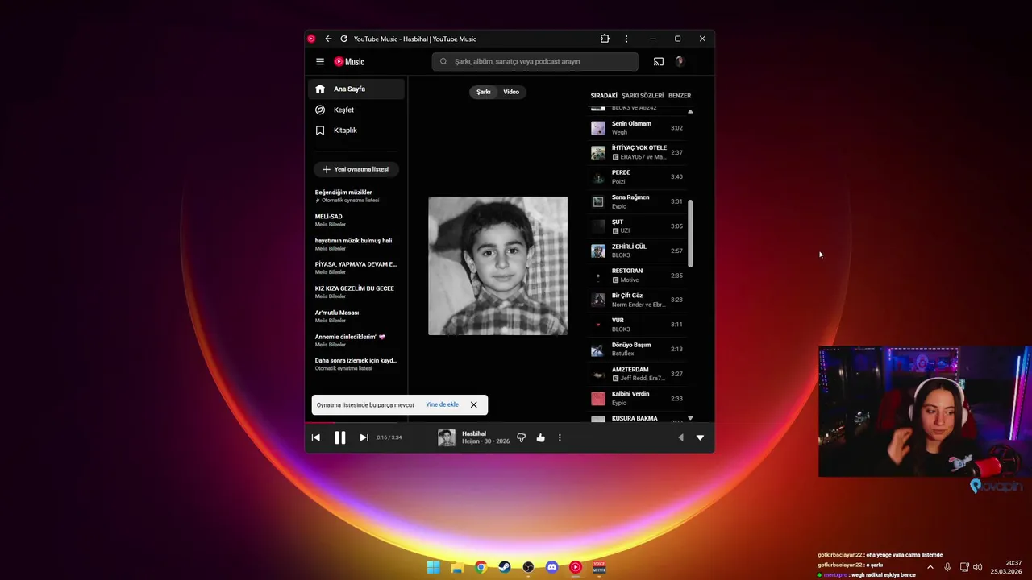Open File Explorer from taskbar

click(457, 567)
